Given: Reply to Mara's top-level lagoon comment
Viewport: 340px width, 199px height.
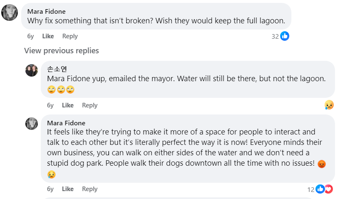Looking at the screenshot, I should [70, 36].
